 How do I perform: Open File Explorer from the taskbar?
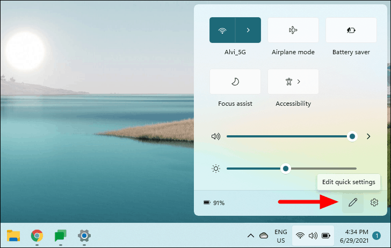click(x=13, y=236)
